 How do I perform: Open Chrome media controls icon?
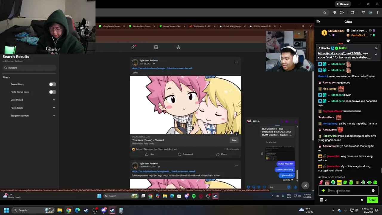(363, 13)
